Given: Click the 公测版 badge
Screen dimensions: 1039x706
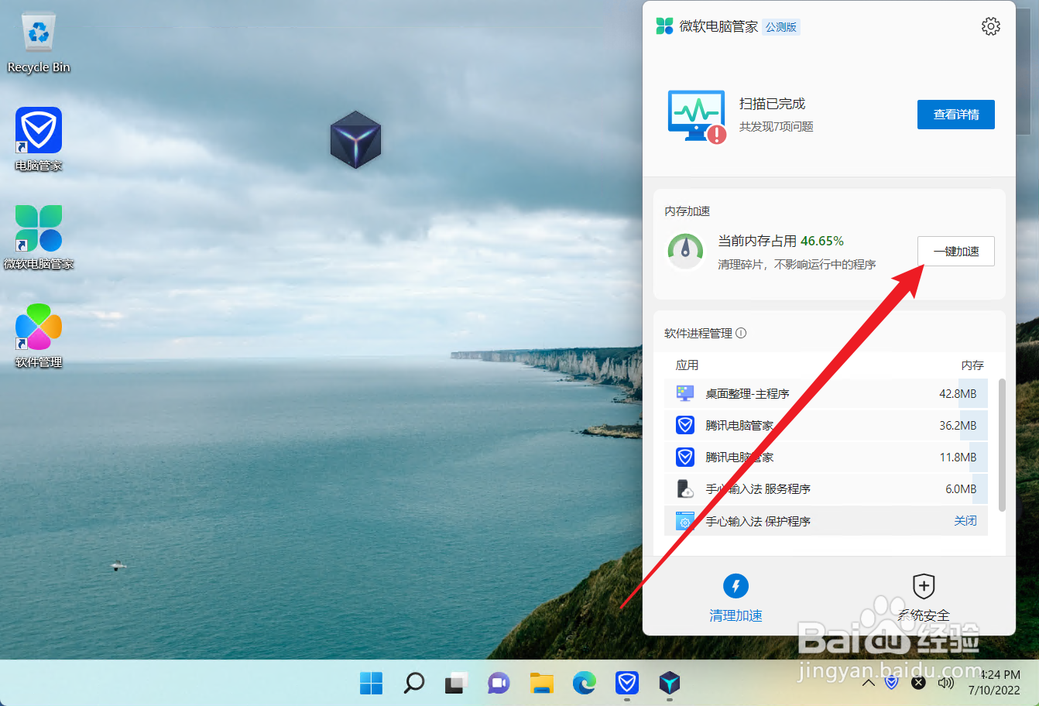Looking at the screenshot, I should 781,27.
